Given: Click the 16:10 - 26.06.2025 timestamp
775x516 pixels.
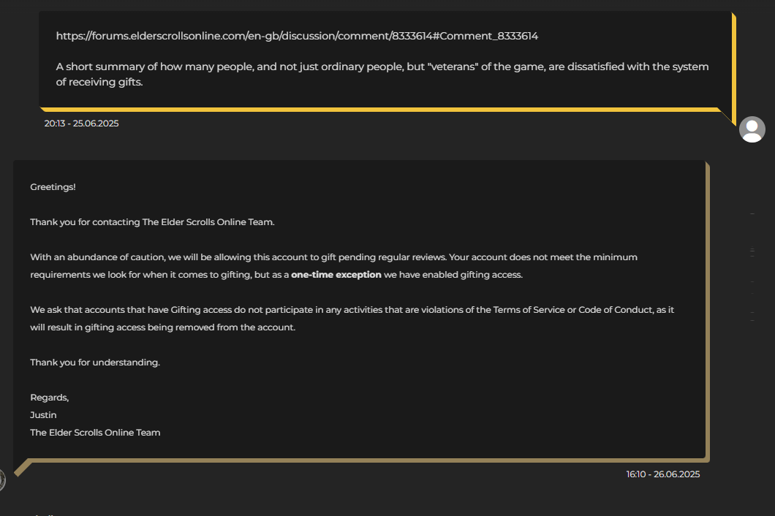Looking at the screenshot, I should [663, 474].
